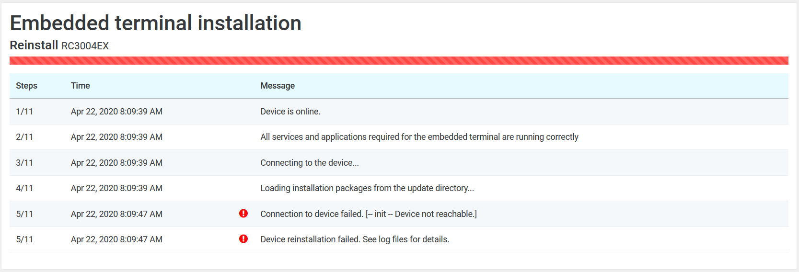Click the 'Embedded terminal installation' heading
Viewport: 799px width, 272px height.
click(155, 23)
